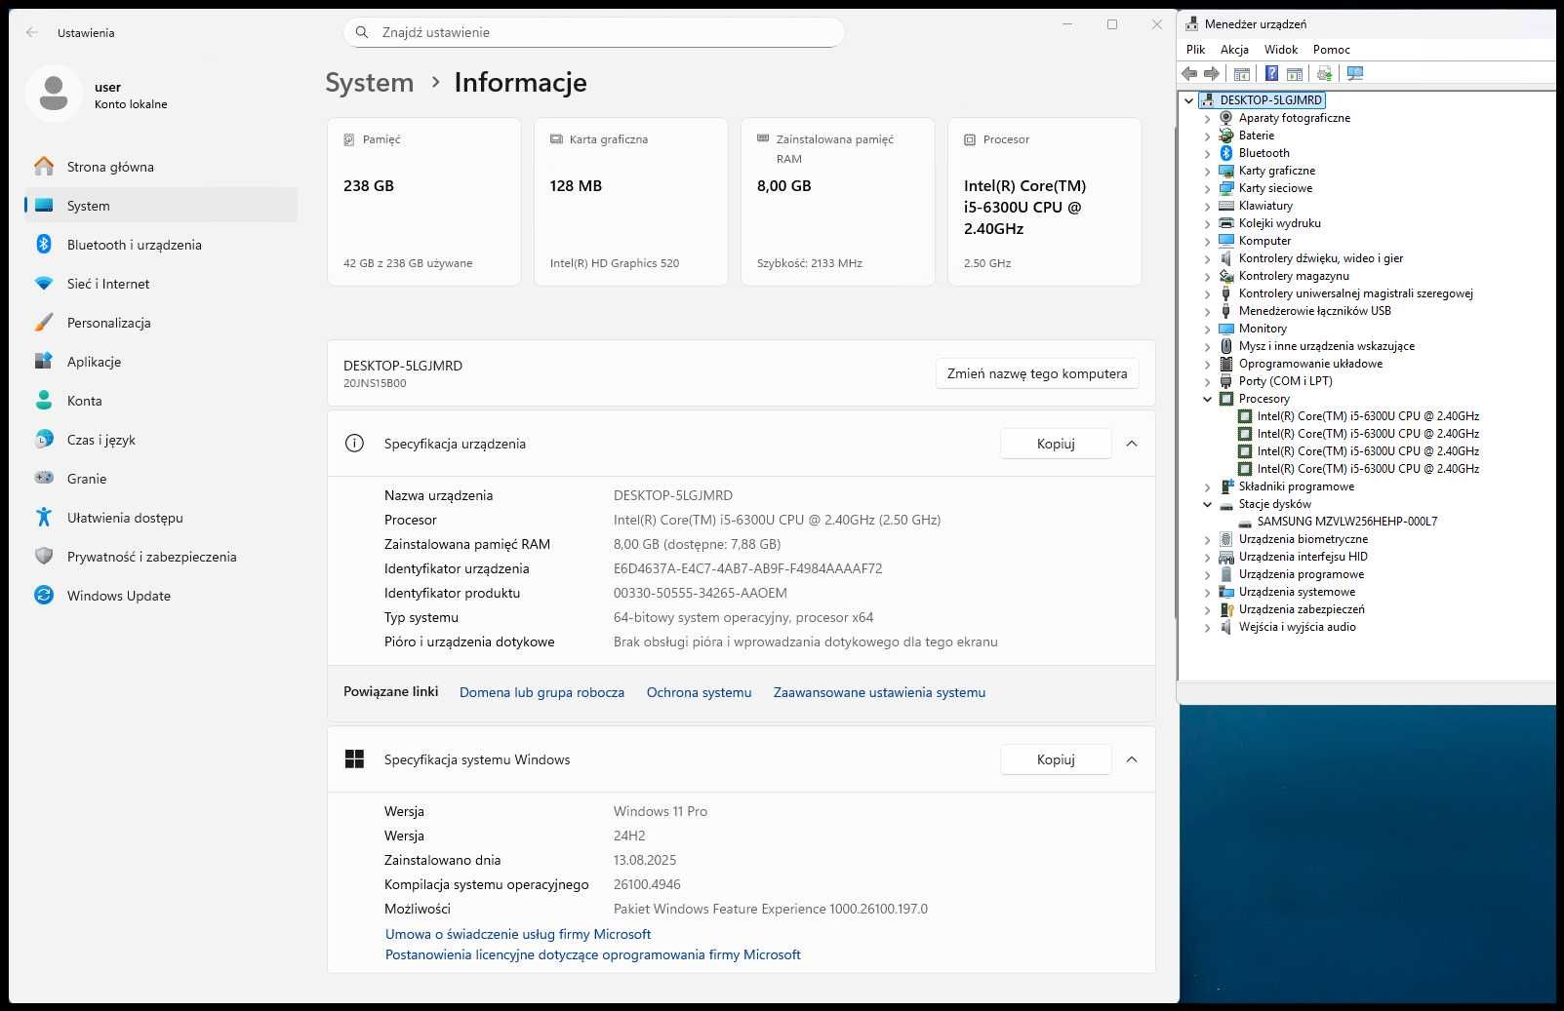Click the Procesor info card
This screenshot has width=1564, height=1011.
coord(1045,202)
